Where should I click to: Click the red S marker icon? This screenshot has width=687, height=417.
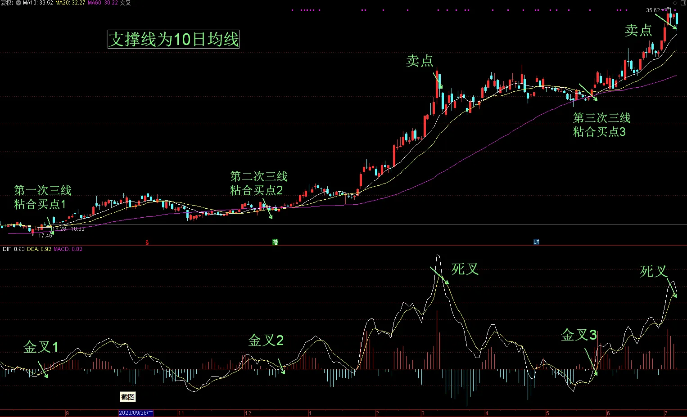click(147, 242)
